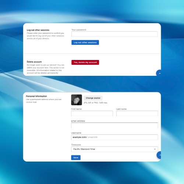Click the avatar profile photo thumbnail
The image size is (184, 184).
(x=77, y=100)
